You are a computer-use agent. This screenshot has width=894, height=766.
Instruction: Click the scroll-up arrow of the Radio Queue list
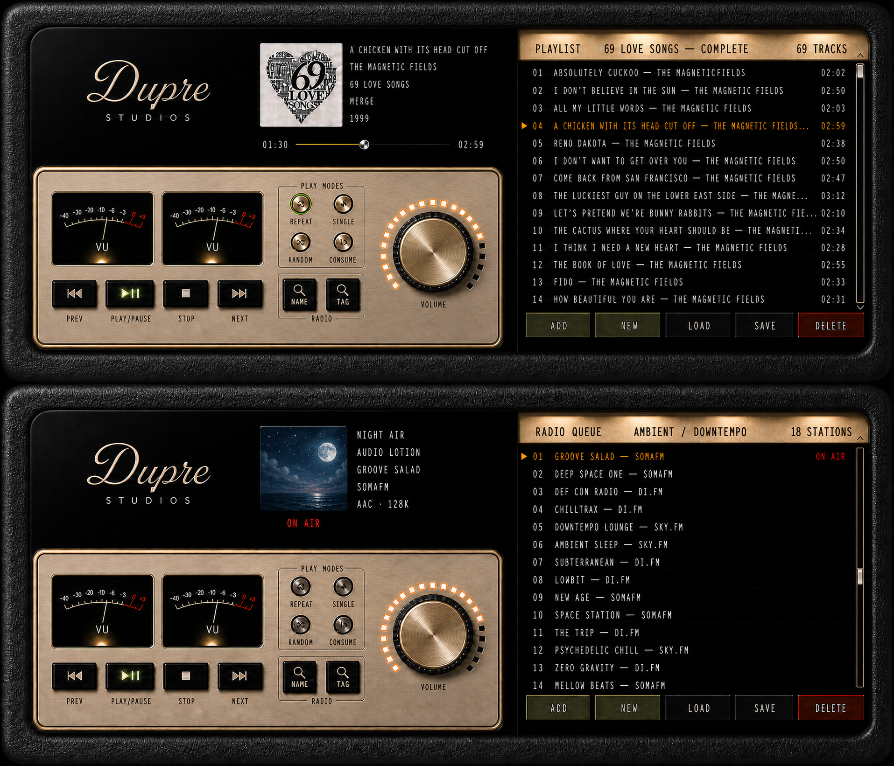[860, 439]
